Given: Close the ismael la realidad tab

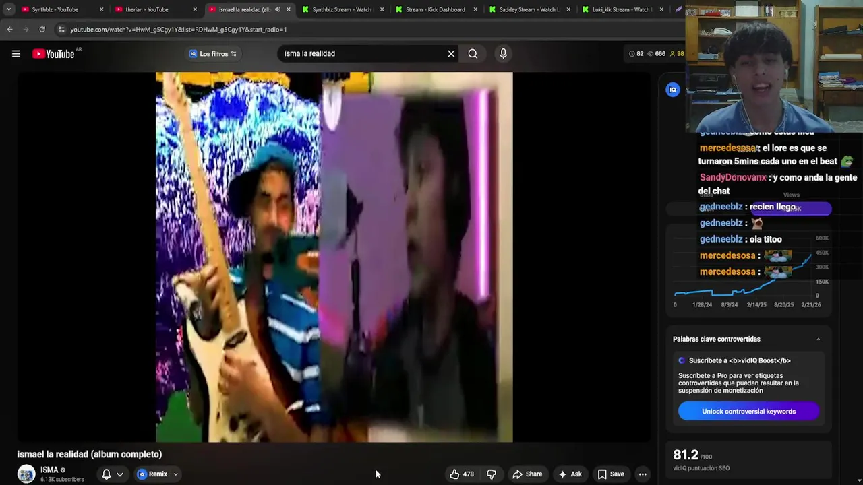Looking at the screenshot, I should click(289, 9).
